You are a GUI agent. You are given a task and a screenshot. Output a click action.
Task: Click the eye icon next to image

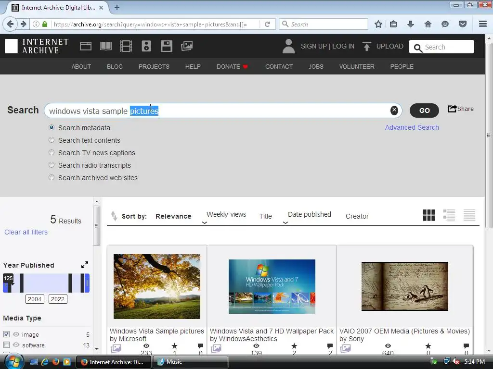click(x=16, y=334)
